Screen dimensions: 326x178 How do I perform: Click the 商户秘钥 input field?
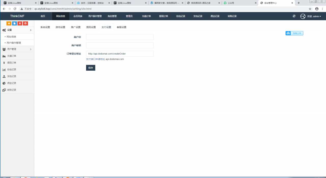(120, 45)
